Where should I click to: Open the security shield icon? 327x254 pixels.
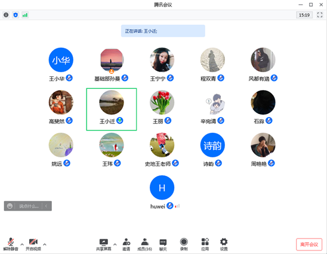coord(16,15)
